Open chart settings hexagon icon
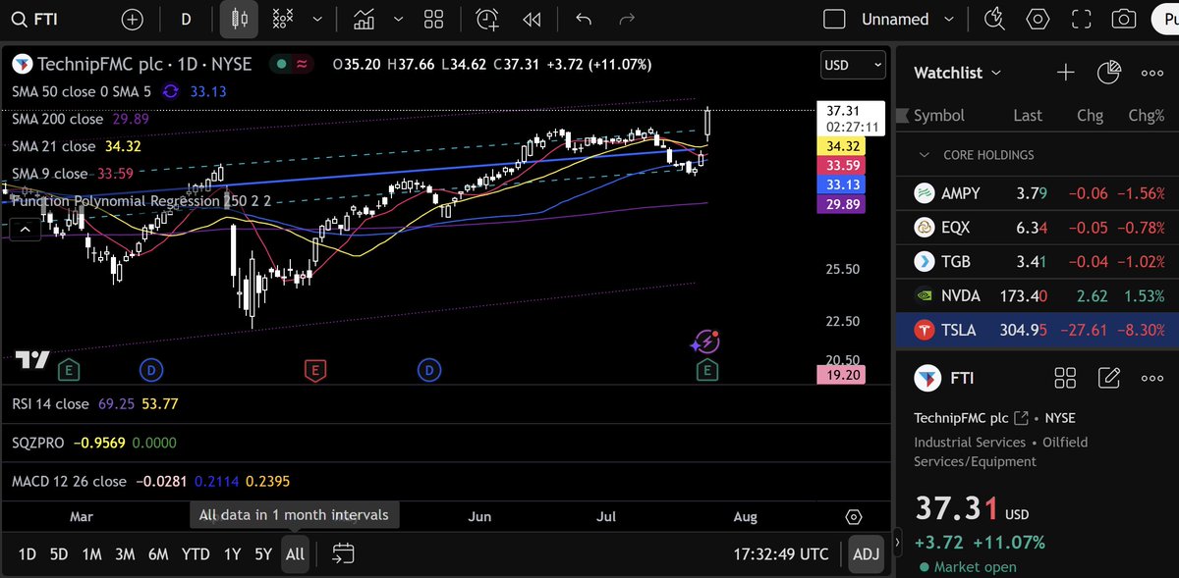Screen dimensions: 1179x578 coord(1038,19)
